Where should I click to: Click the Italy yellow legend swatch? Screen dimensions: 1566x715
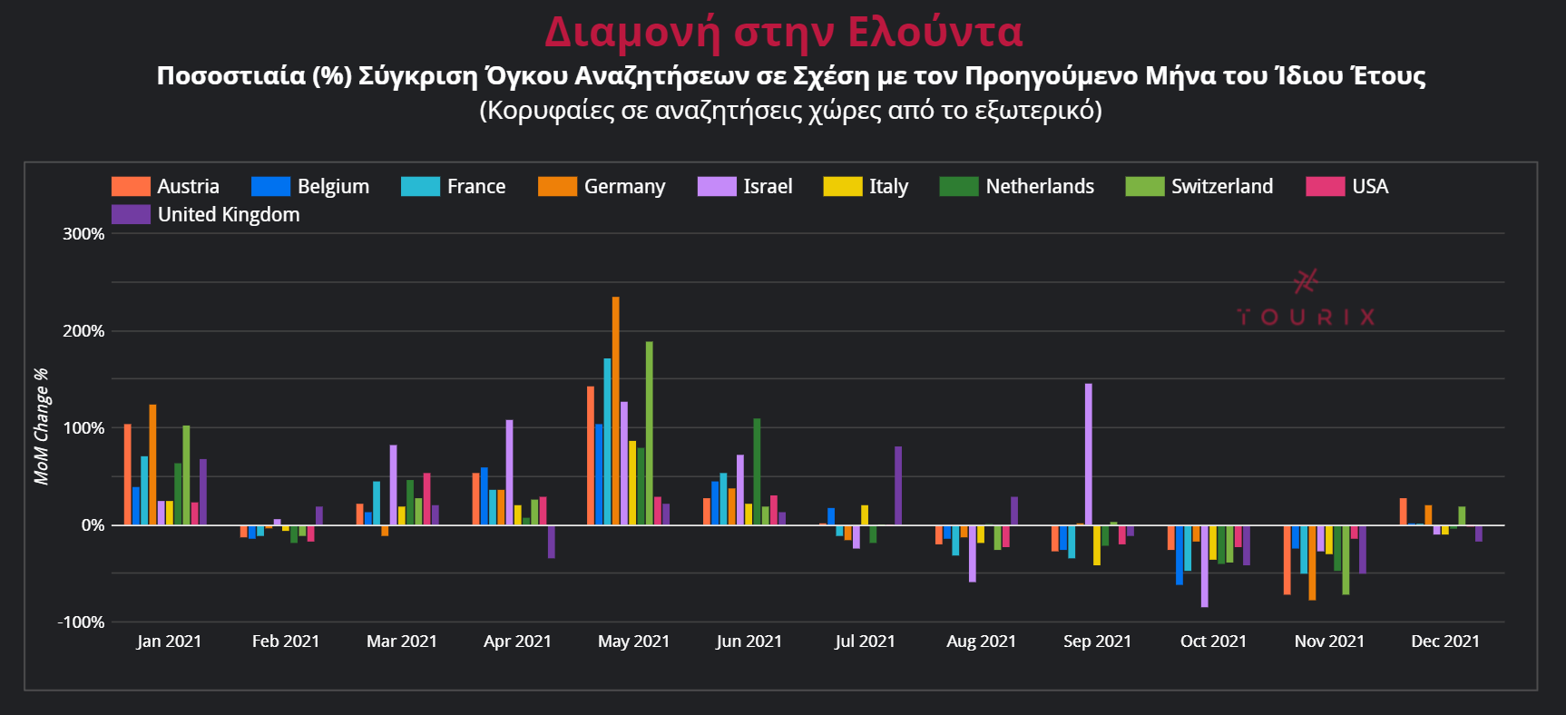[842, 187]
